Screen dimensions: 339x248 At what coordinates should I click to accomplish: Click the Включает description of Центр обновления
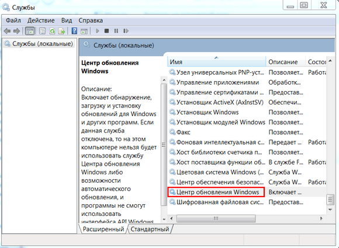tap(285, 192)
